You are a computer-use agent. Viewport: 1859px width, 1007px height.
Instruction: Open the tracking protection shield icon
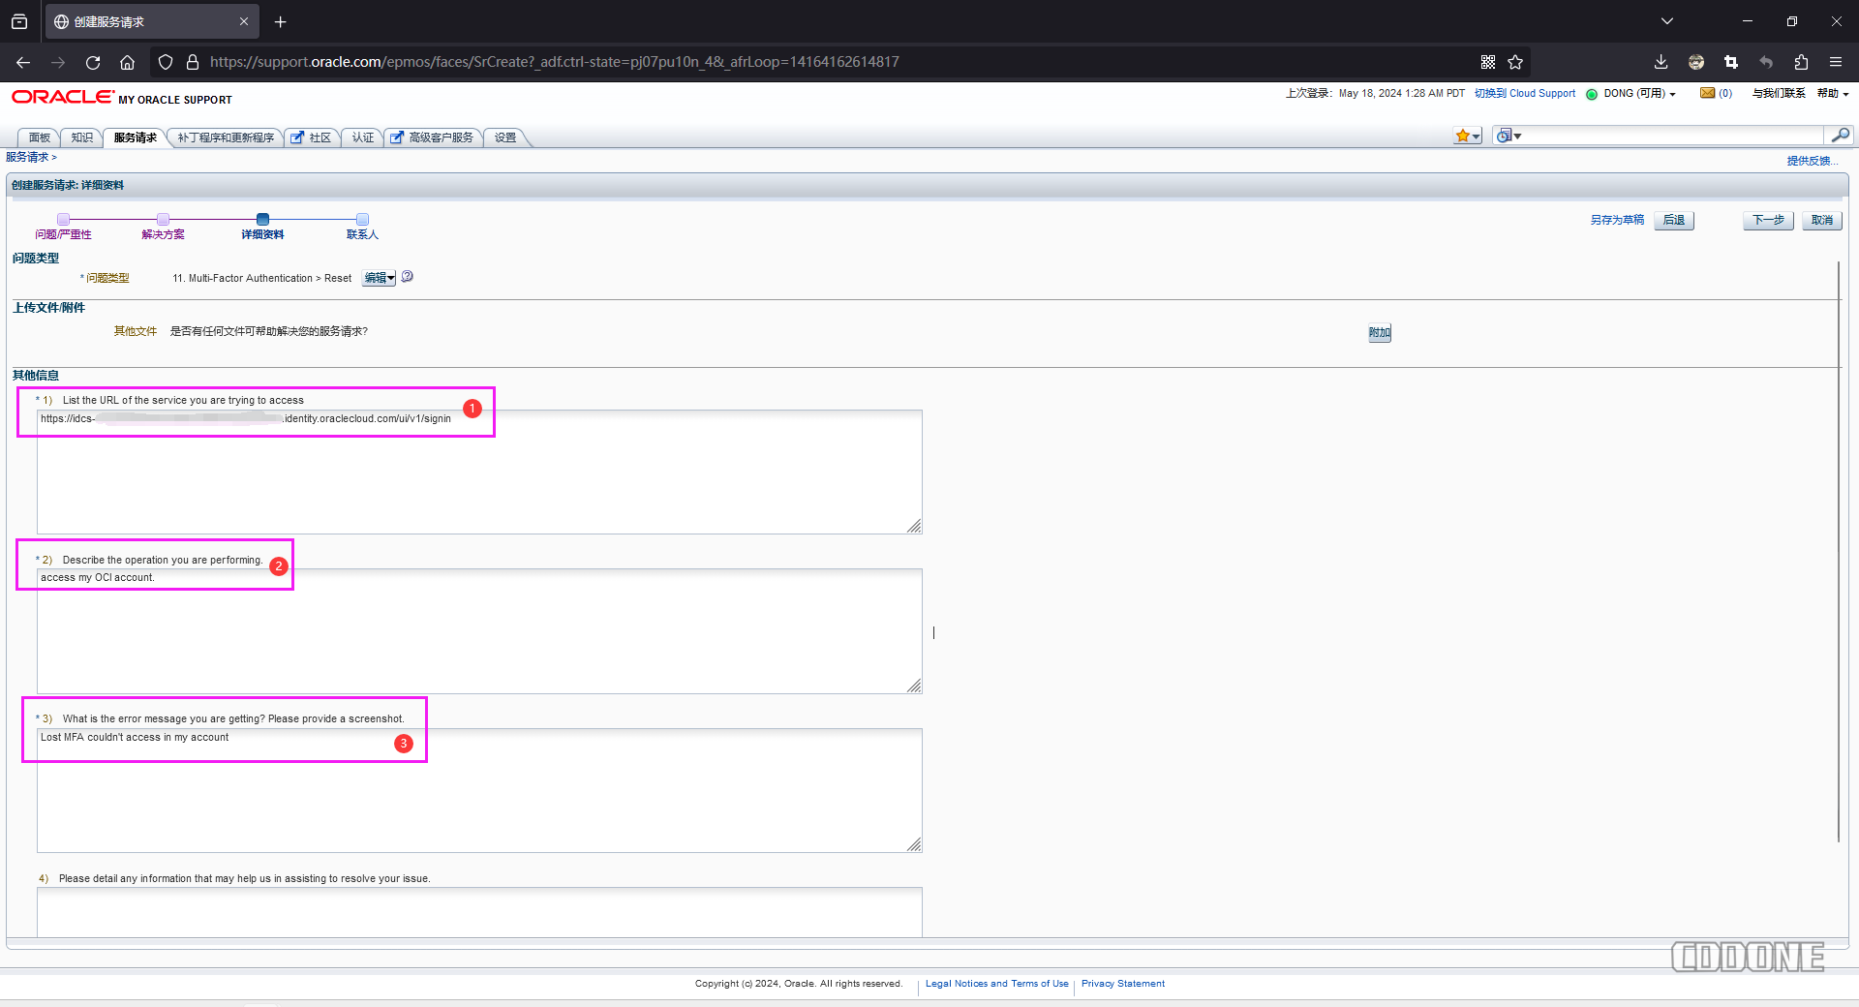click(166, 62)
